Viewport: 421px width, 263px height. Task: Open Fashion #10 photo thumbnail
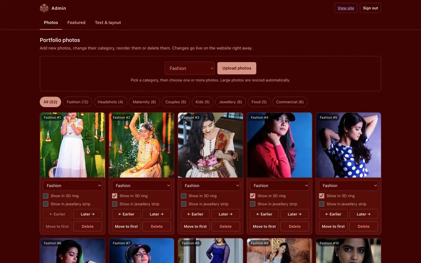pos(348,251)
